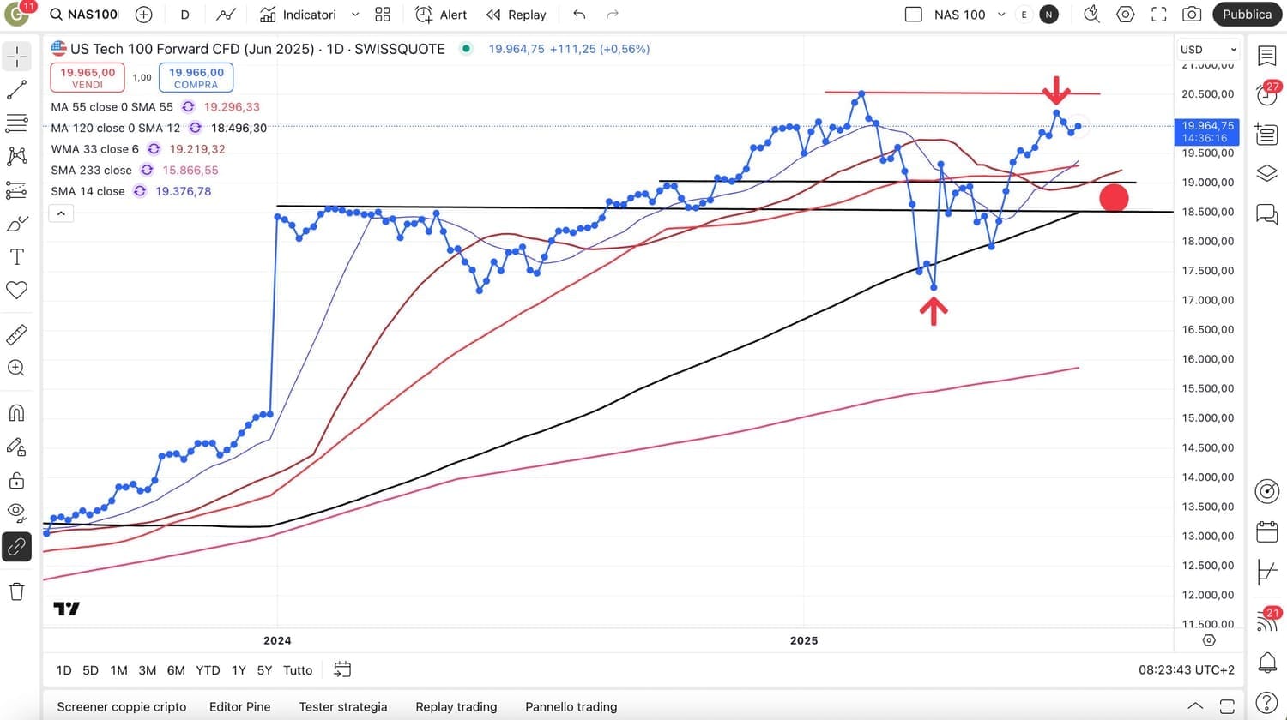Viewport: 1287px width, 720px height.
Task: Open the chart settings hexagon icon
Action: click(x=1125, y=15)
